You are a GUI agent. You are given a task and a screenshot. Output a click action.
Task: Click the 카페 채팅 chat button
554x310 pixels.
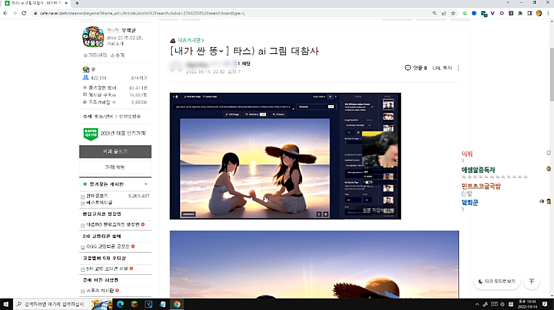click(115, 167)
